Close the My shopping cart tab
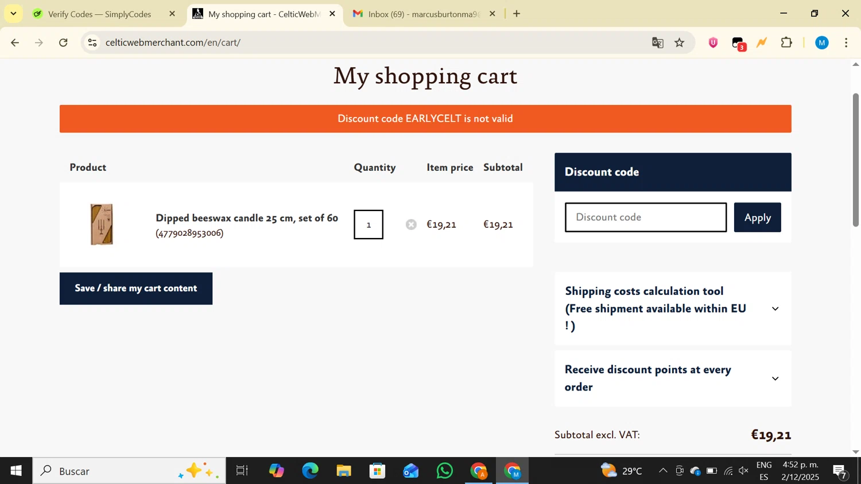This screenshot has height=484, width=861. tap(332, 14)
